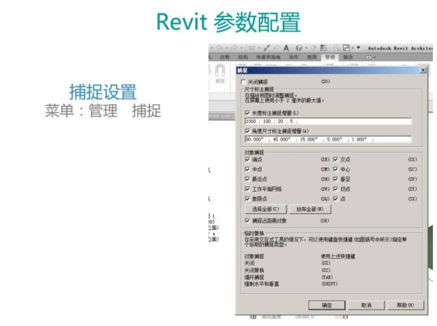437x326 pixels.
Task: Switch to the 注释 ribbon tab
Action: tap(225, 57)
